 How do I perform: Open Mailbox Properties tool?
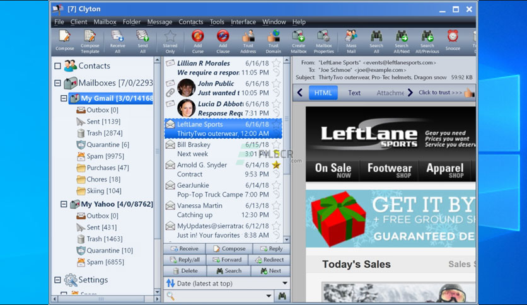tap(323, 42)
